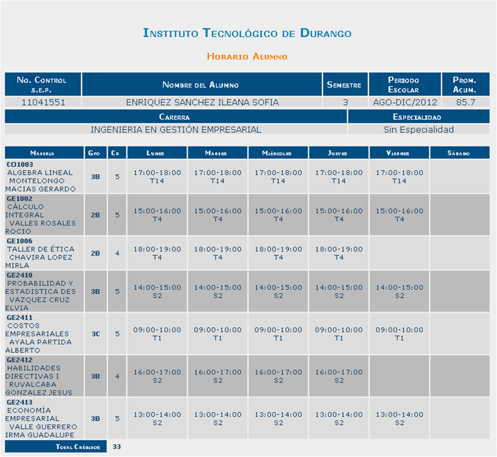Viewport: 497px width, 457px height.
Task: Click credits 5 in the GE1002 row
Action: coord(117,215)
